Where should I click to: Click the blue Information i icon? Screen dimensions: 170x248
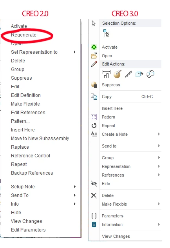(94, 224)
